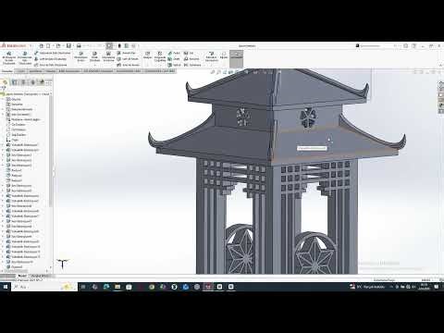
Task: Open dropdown arrow next to Save icon
Action: click(x=73, y=46)
